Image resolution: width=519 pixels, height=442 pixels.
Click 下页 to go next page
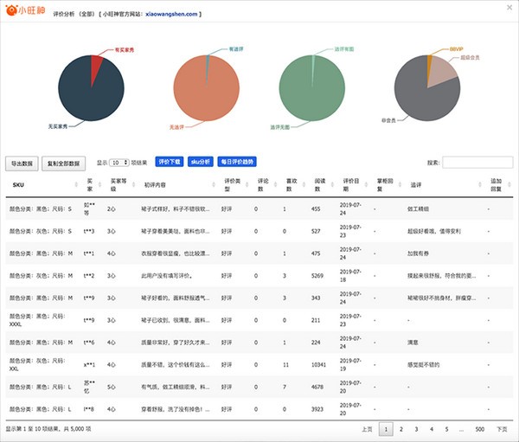coord(502,428)
